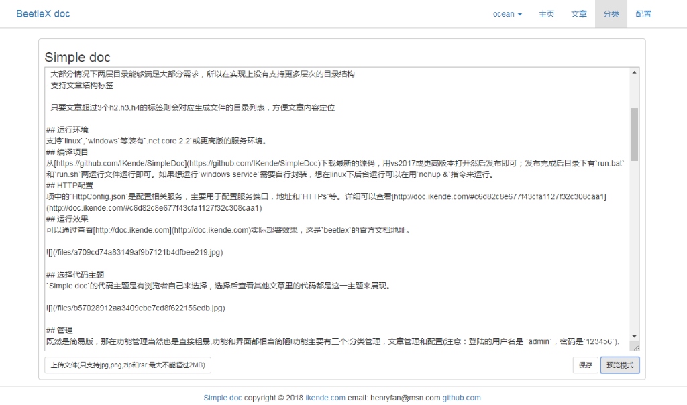The width and height of the screenshot is (687, 405).
Task: Open the 配置 settings page
Action: point(643,14)
